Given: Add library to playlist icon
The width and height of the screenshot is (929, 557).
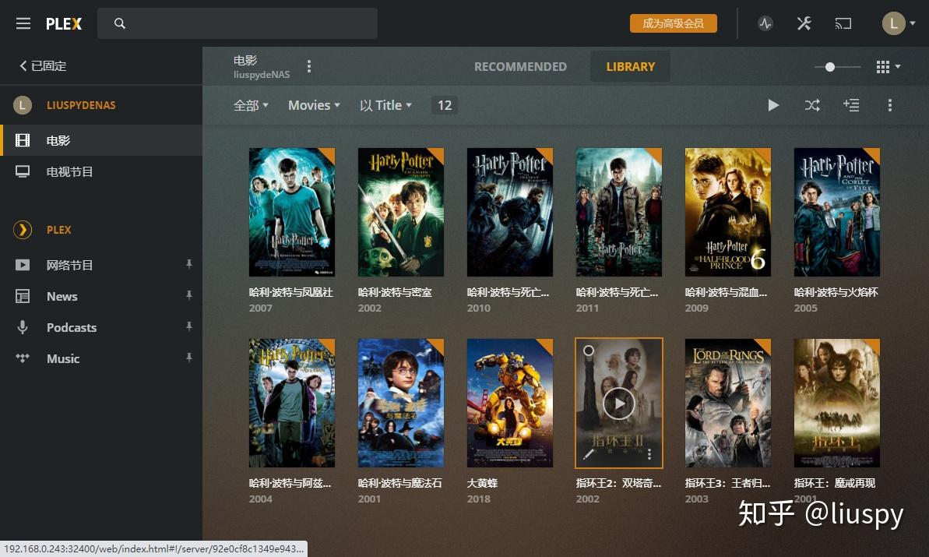Looking at the screenshot, I should click(x=851, y=105).
